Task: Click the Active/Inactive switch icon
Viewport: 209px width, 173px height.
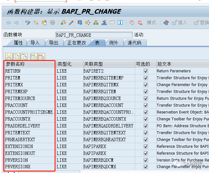Action: [36, 23]
